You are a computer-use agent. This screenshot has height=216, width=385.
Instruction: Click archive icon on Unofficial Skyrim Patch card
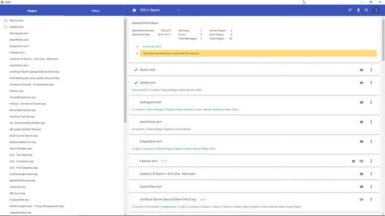tap(362, 199)
